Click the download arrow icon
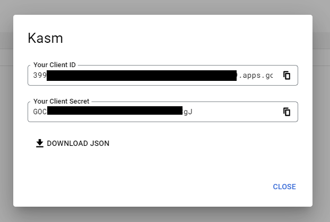The height and width of the screenshot is (222, 330). point(40,143)
